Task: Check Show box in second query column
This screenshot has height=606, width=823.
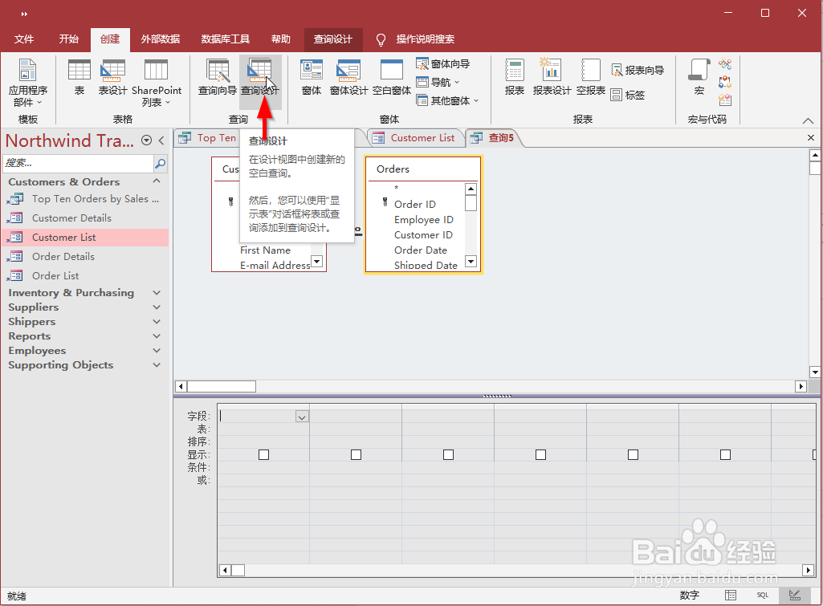Action: pyautogui.click(x=356, y=454)
